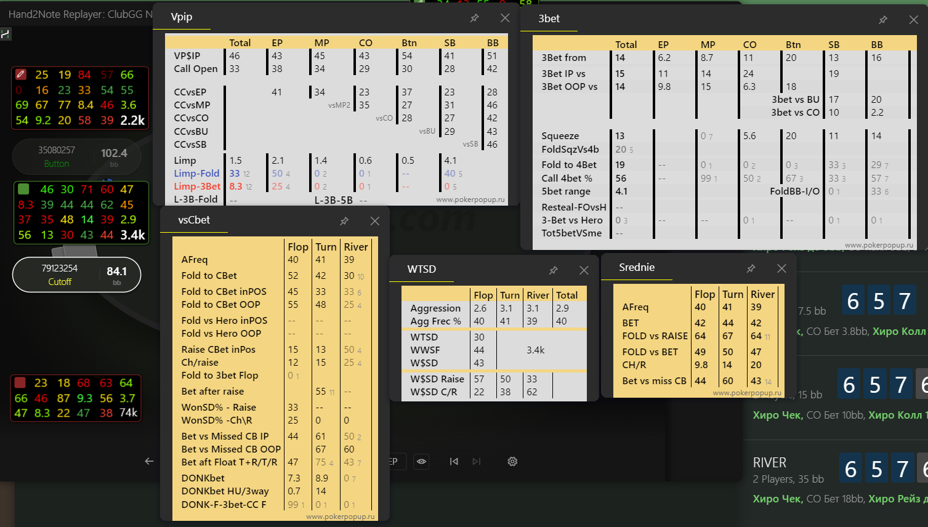Click the VP$IP row label
The height and width of the screenshot is (527, 928).
pos(187,55)
